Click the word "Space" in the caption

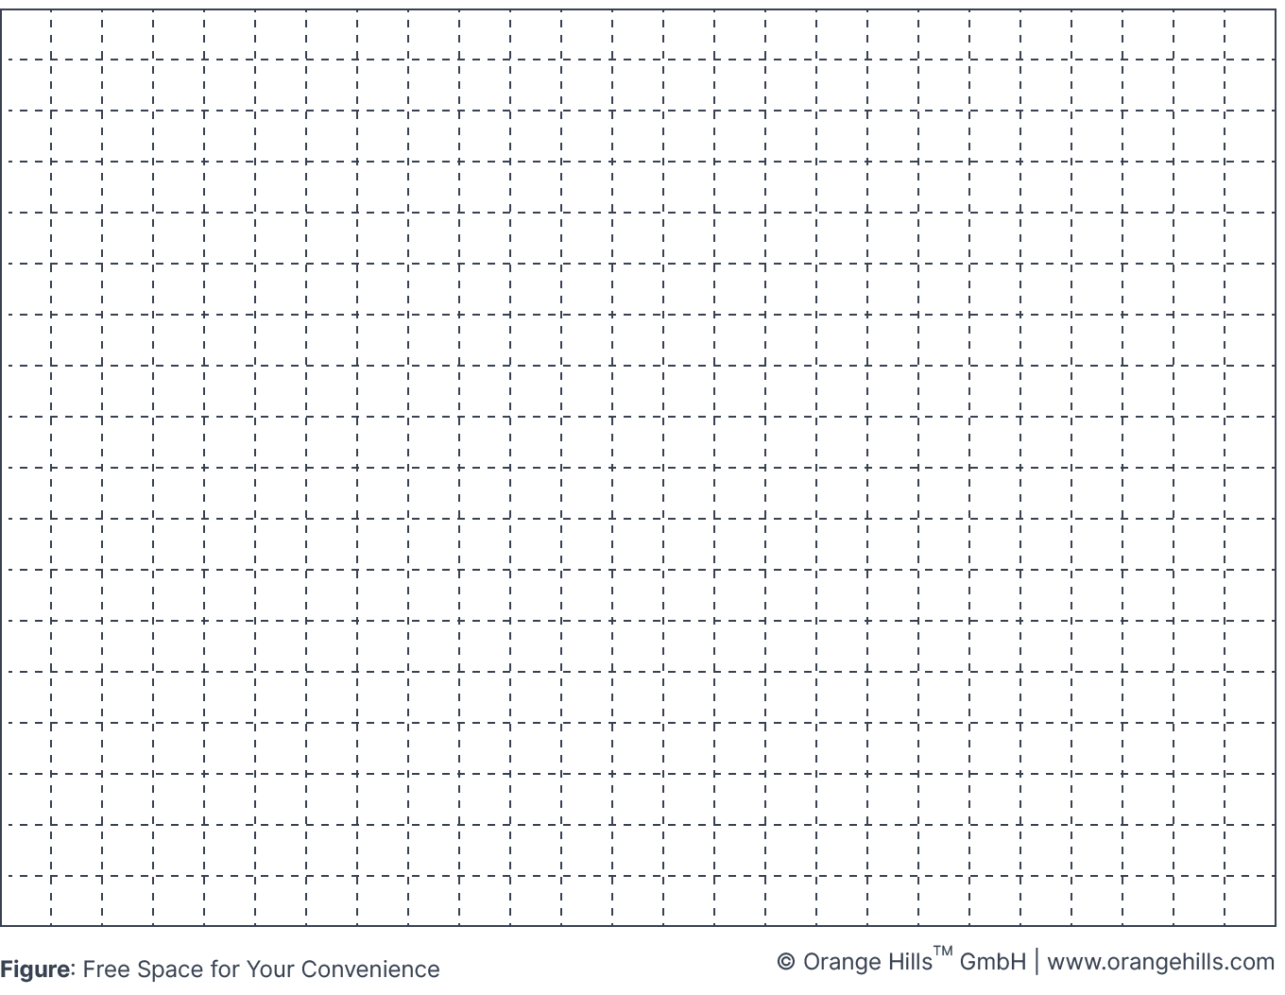[170, 969]
